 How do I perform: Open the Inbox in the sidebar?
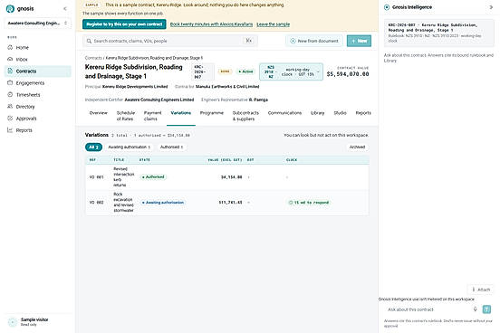pos(38,60)
